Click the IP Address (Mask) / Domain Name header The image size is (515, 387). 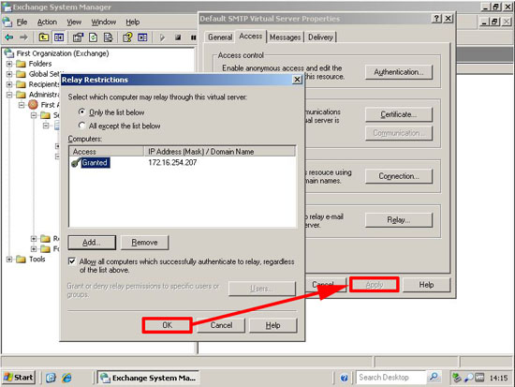220,152
